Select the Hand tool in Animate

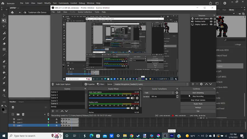4,90
